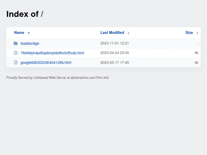Click the 2023-11-01 12:21 modified date

[x=115, y=43]
